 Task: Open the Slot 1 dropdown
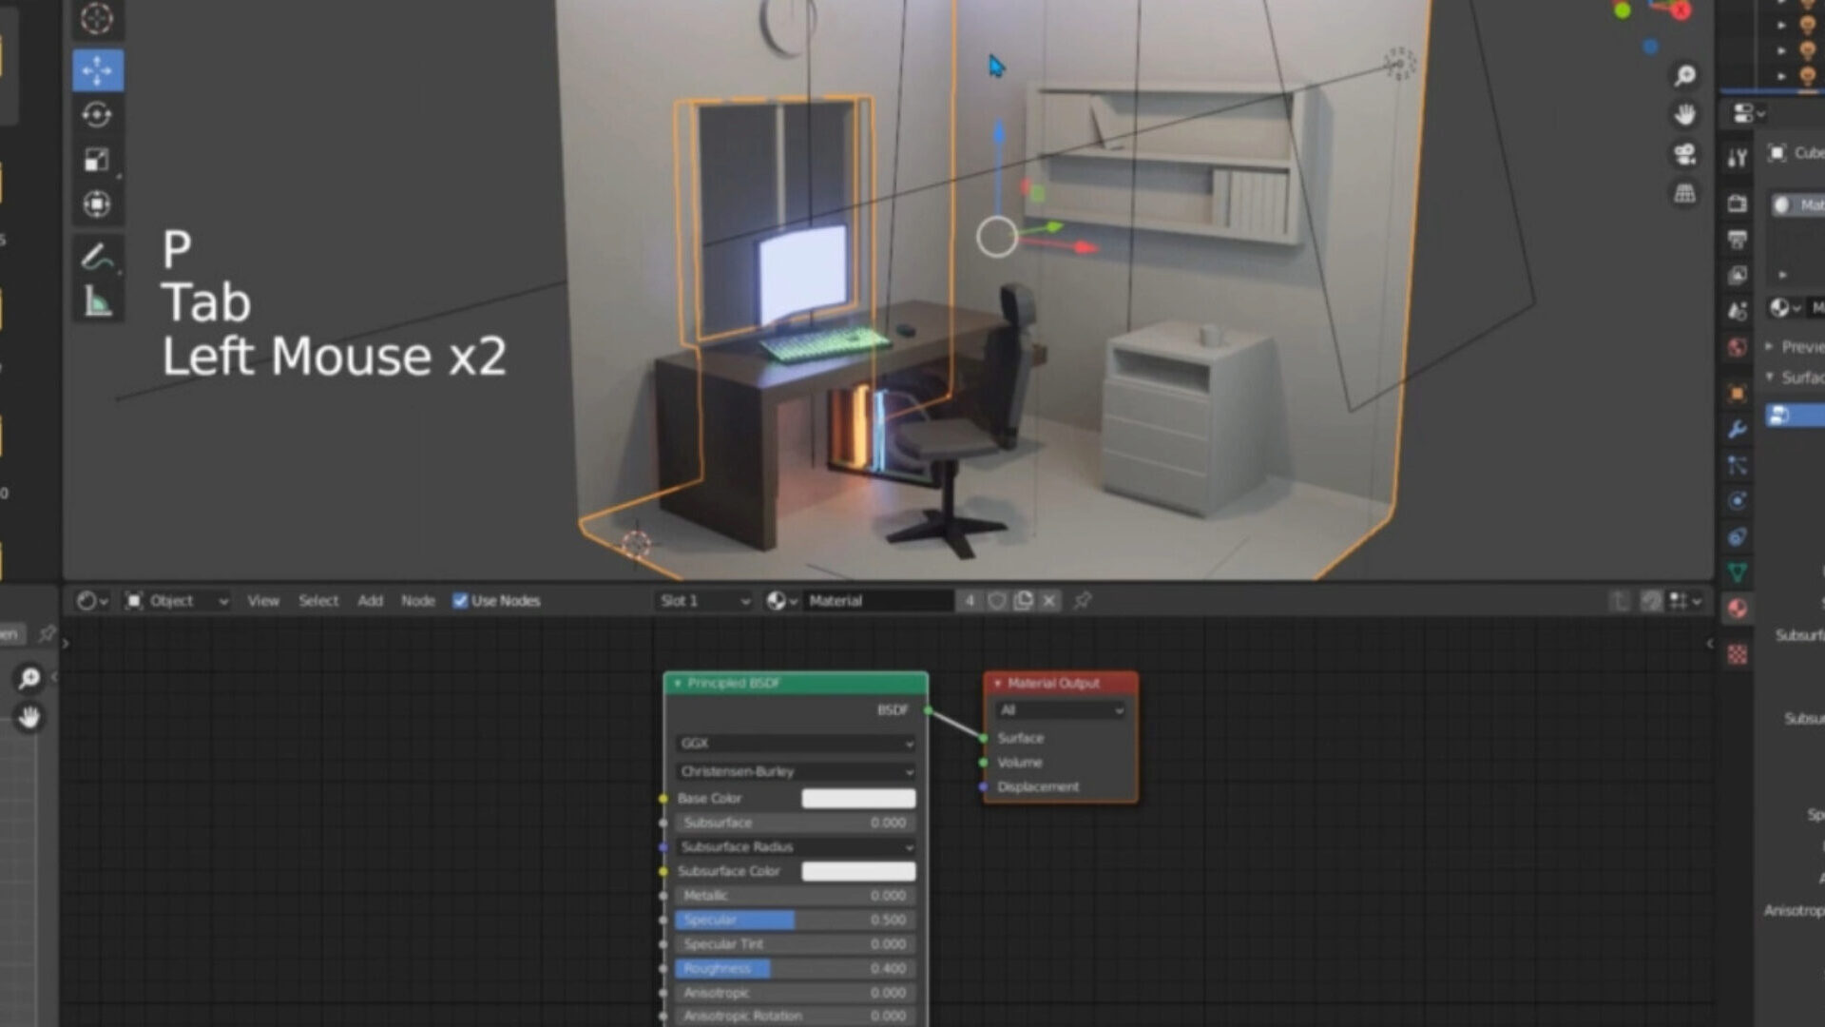coord(704,601)
